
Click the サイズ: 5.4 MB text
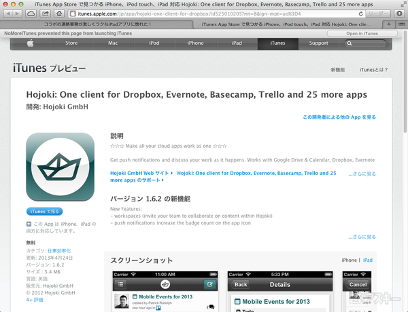tap(44, 272)
